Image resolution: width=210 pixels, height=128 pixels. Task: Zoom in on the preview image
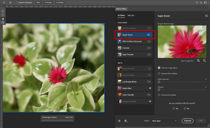(198, 60)
